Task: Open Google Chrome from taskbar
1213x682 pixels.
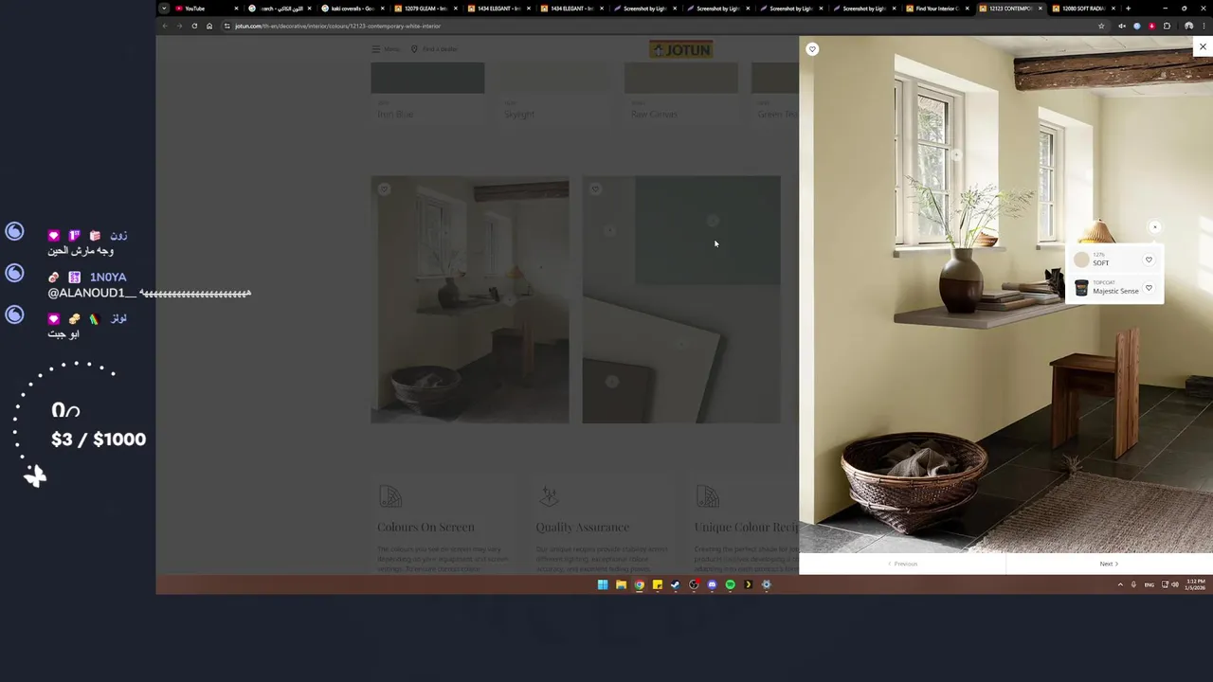Action: pos(639,584)
